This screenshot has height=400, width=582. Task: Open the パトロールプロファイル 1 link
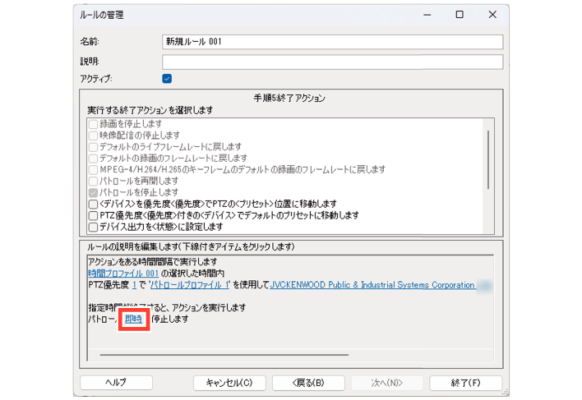pos(191,285)
